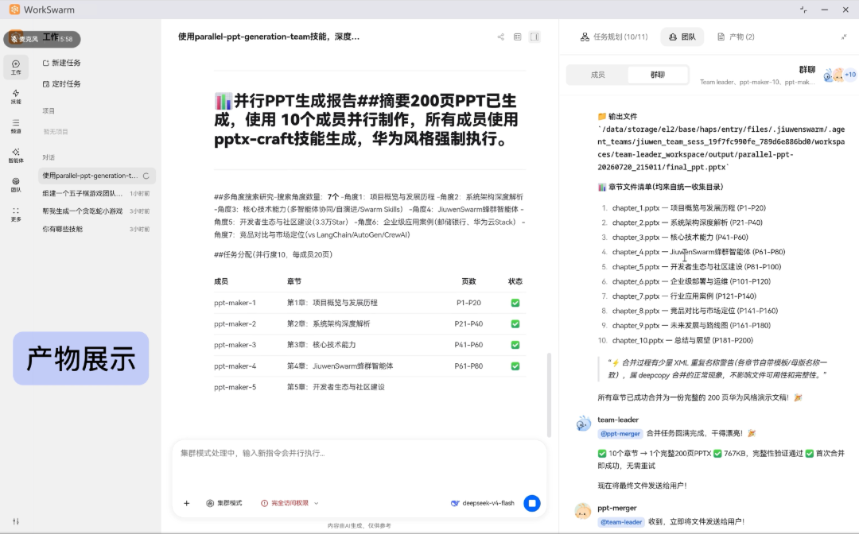Click 新建任务 to create a new task
The image size is (859, 534).
(62, 63)
